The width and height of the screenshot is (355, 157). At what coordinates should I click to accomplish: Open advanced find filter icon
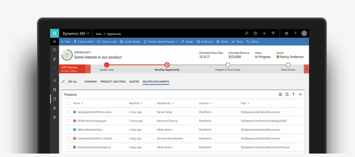273,33
